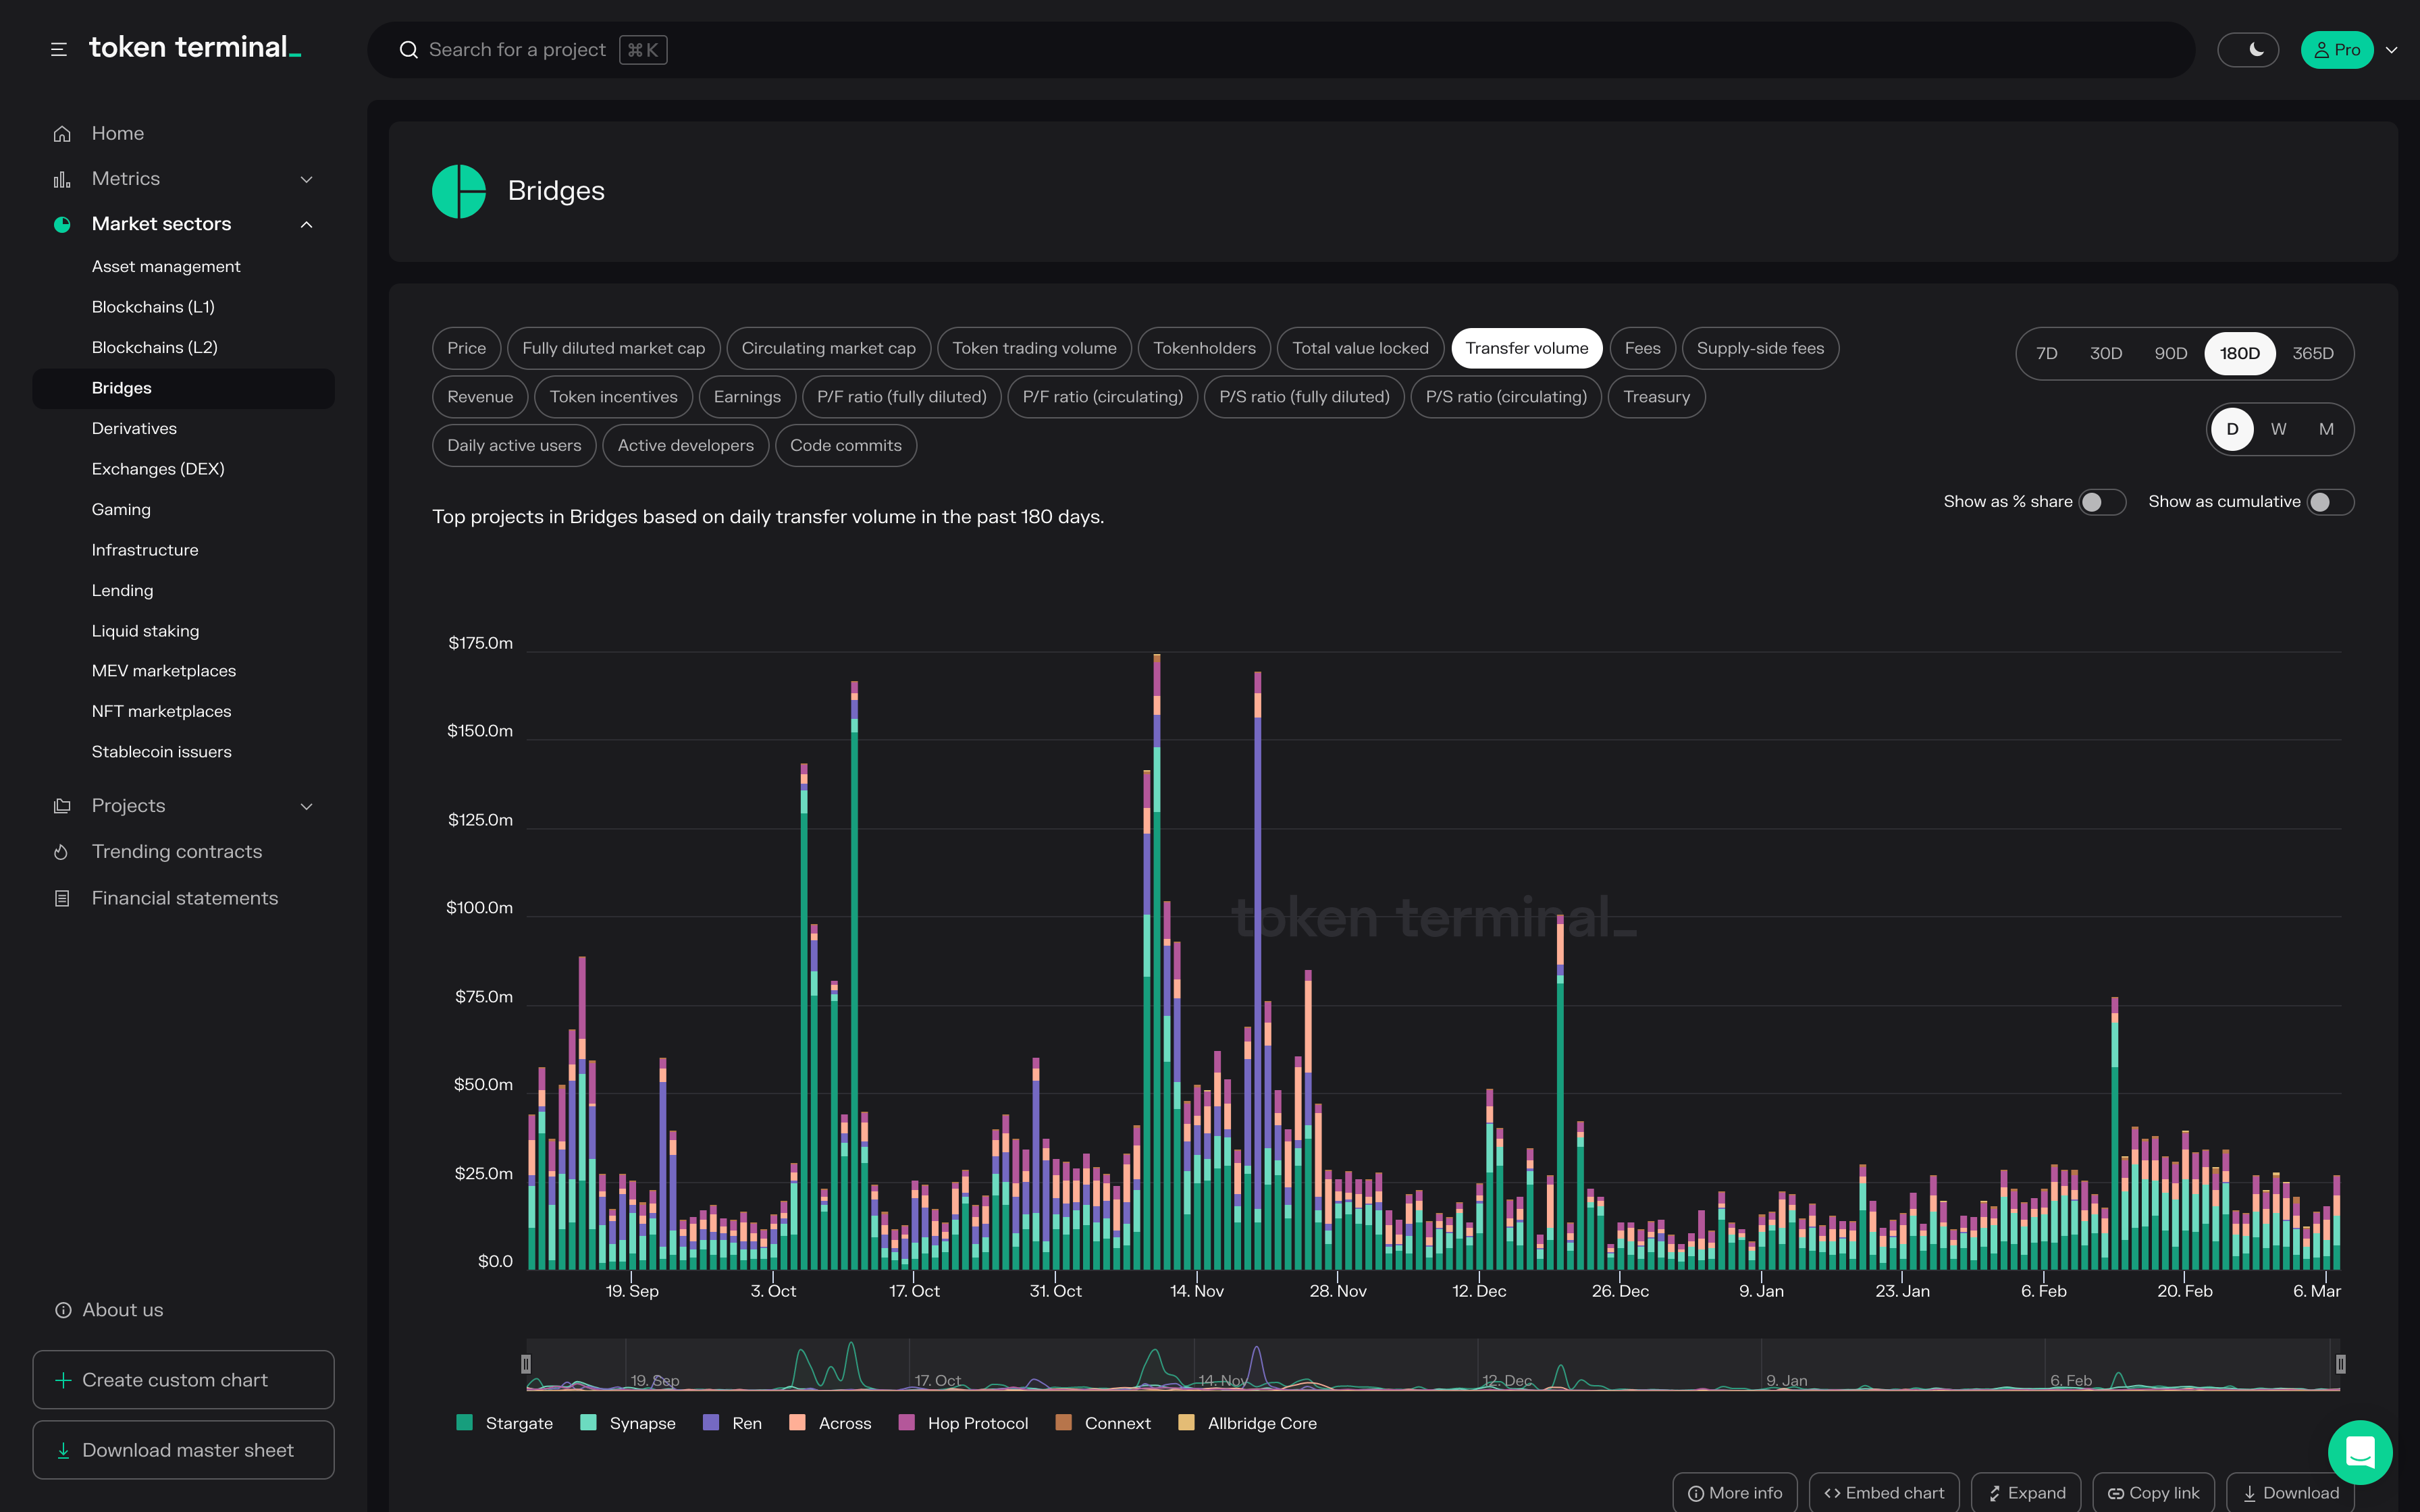Click Create custom chart button
Screen dimensions: 2420x1512
[183, 1380]
